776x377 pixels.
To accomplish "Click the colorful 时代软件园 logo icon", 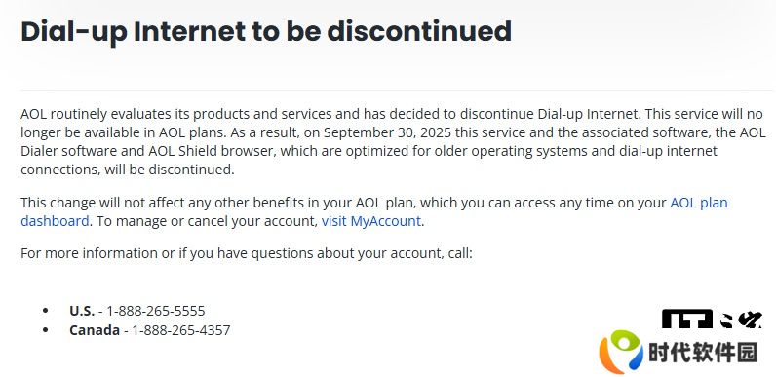I will [x=621, y=352].
